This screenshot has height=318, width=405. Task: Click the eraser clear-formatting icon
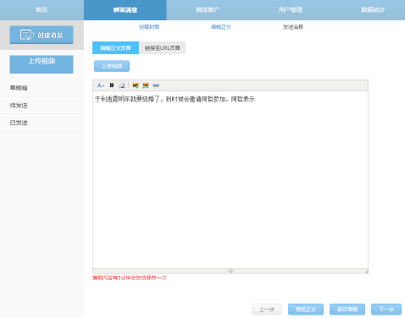click(122, 85)
